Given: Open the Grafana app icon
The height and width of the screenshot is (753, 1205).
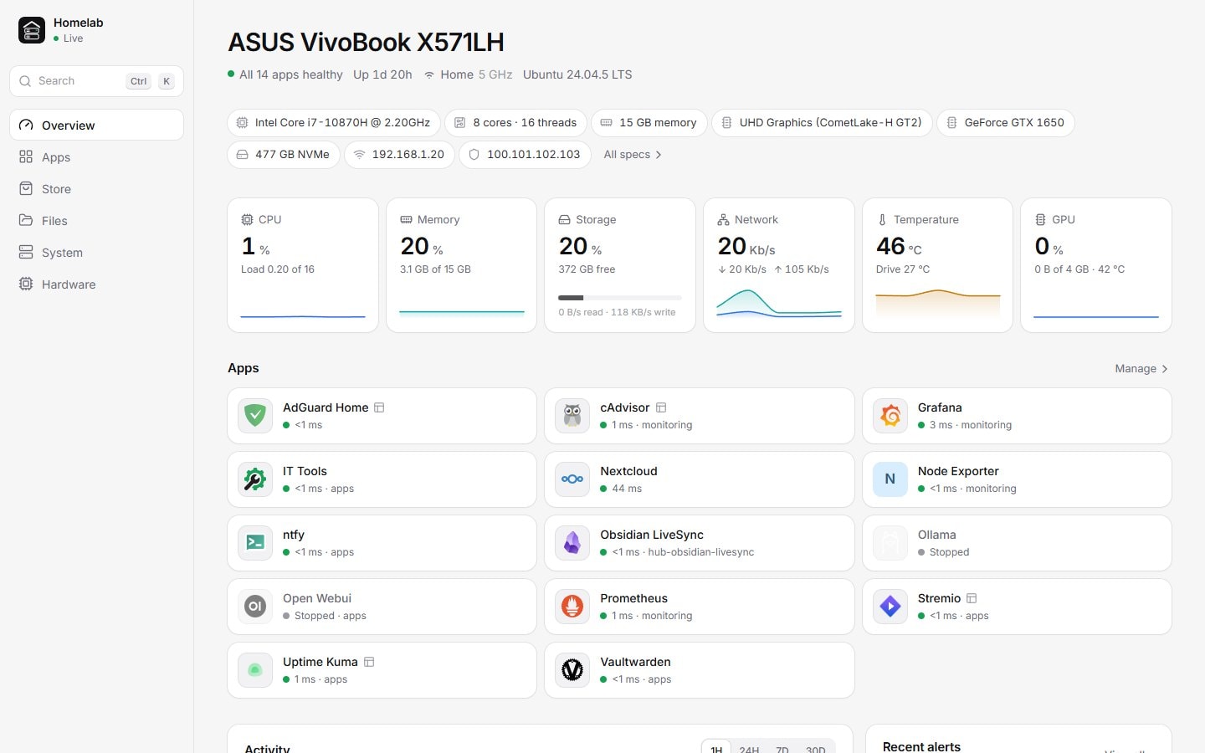Looking at the screenshot, I should (x=890, y=416).
